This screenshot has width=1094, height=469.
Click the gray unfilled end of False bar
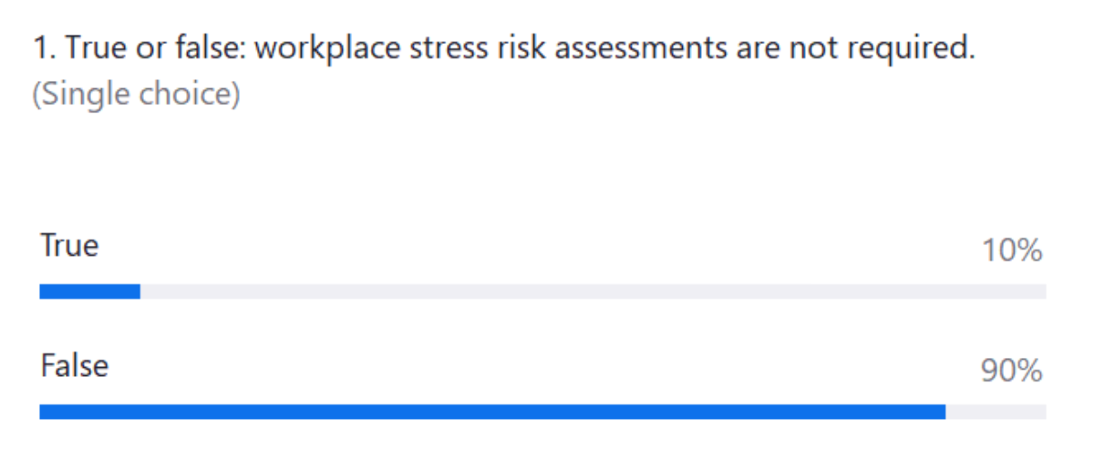[x=996, y=412]
